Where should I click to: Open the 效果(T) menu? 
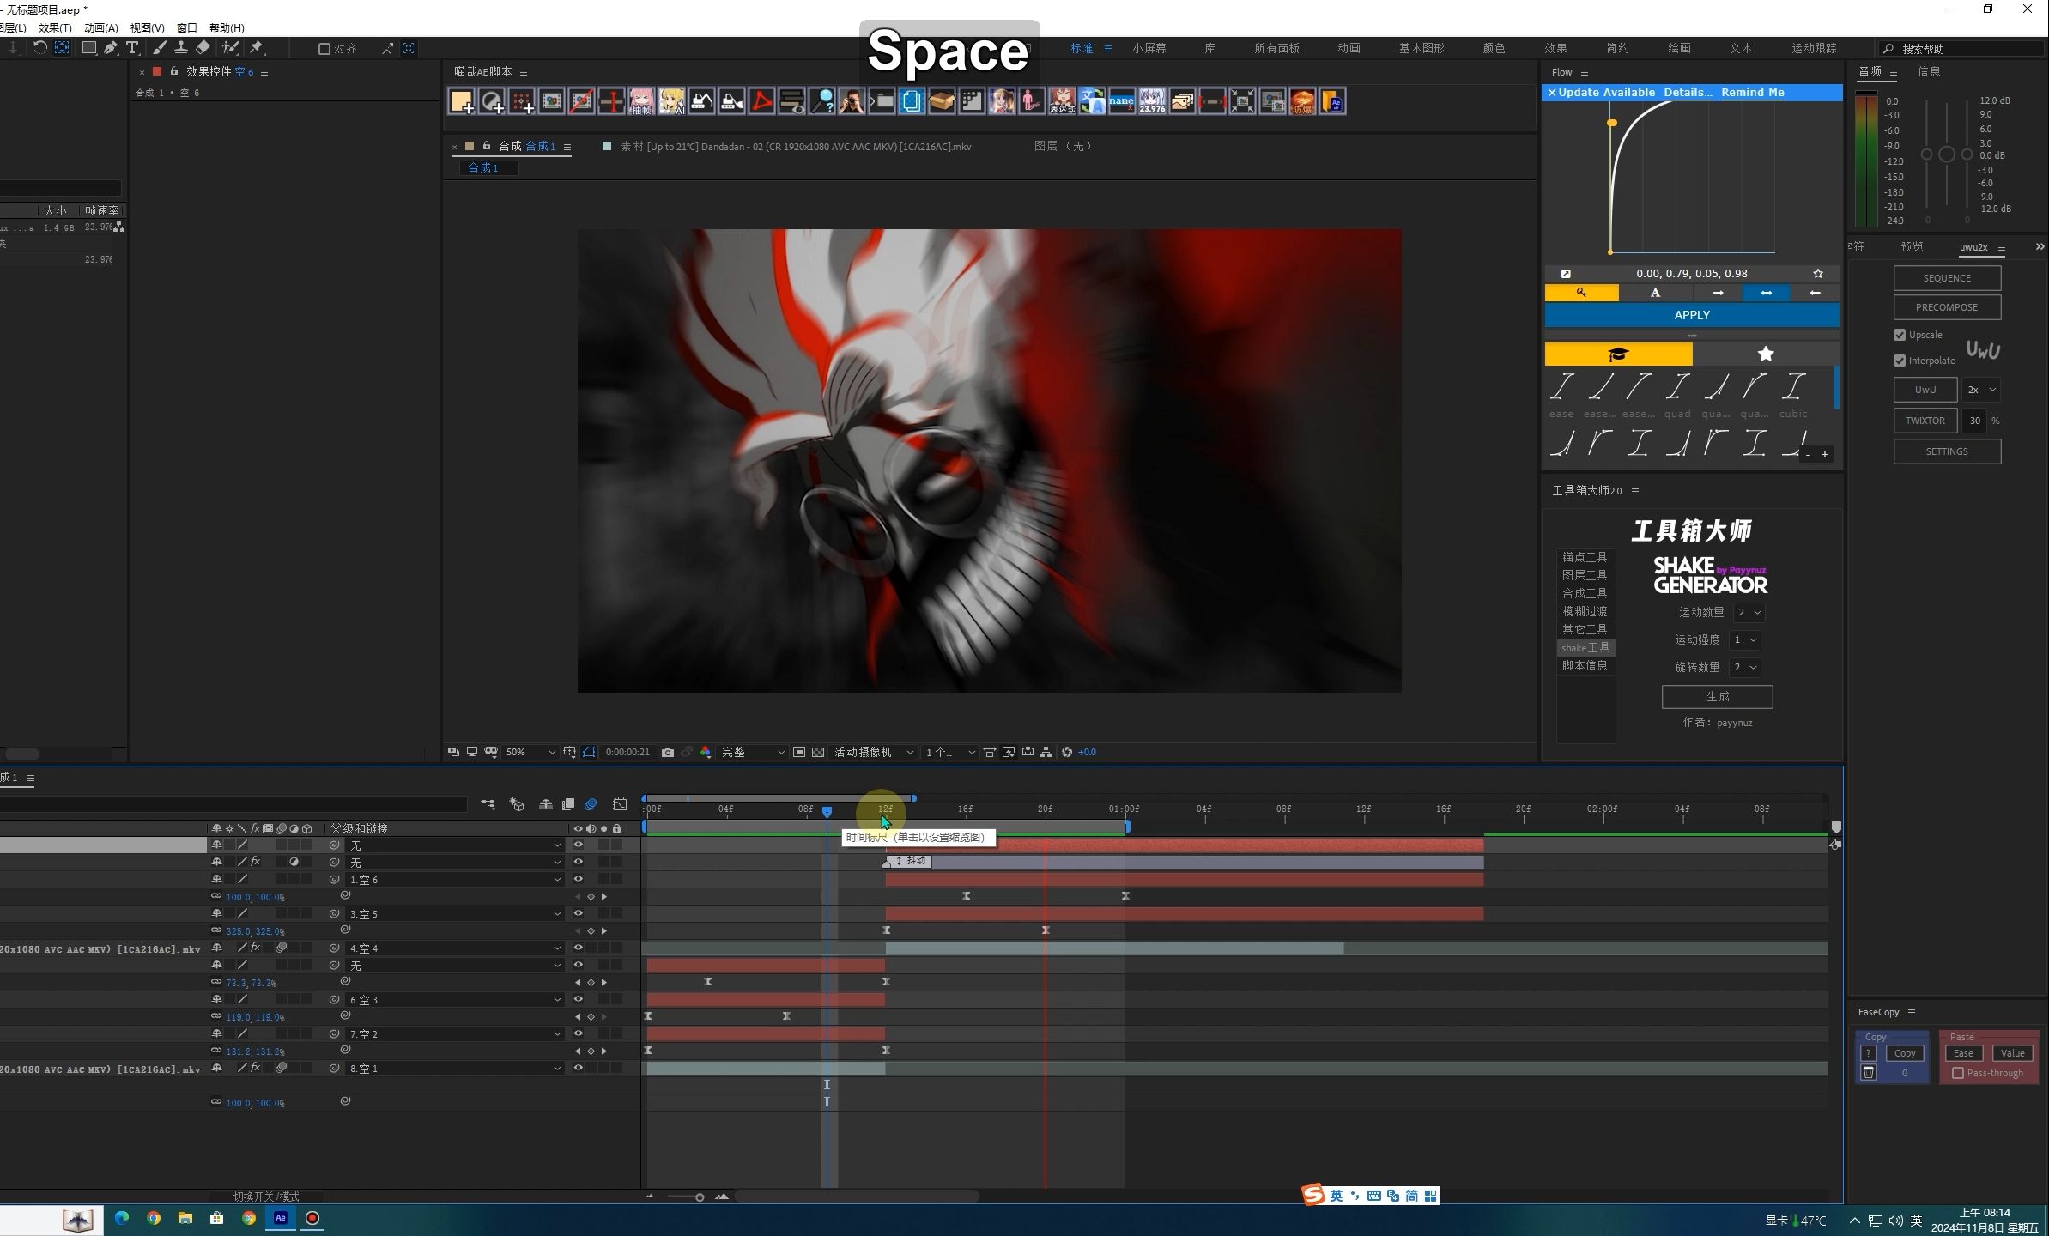pyautogui.click(x=55, y=27)
